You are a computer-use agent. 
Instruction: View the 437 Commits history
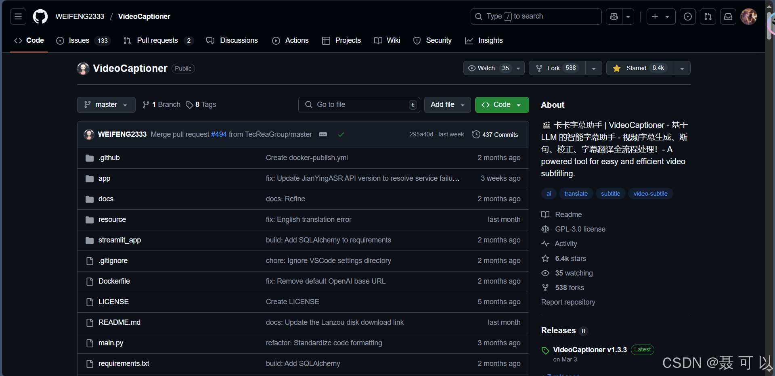pyautogui.click(x=495, y=134)
